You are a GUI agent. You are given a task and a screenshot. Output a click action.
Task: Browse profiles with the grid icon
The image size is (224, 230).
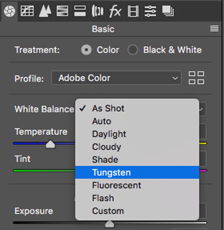196,78
